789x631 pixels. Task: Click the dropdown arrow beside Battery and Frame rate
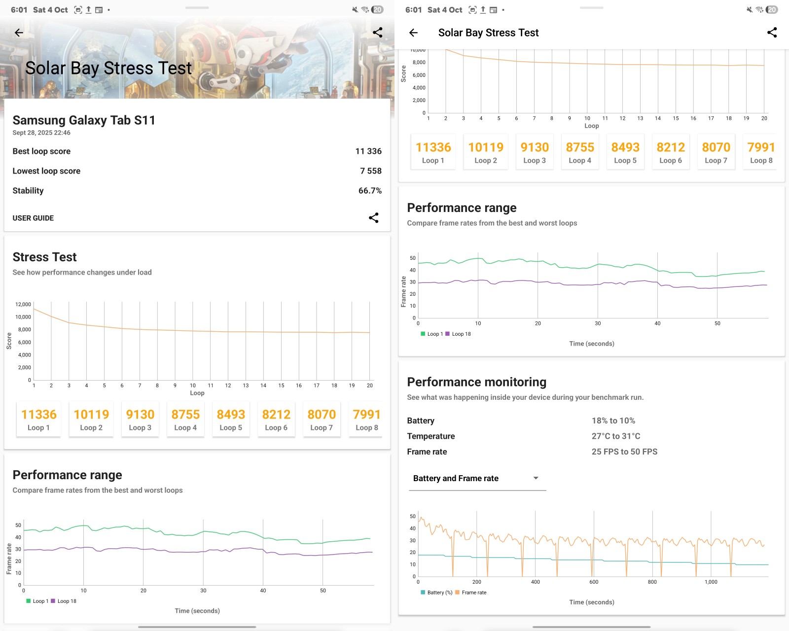[536, 478]
